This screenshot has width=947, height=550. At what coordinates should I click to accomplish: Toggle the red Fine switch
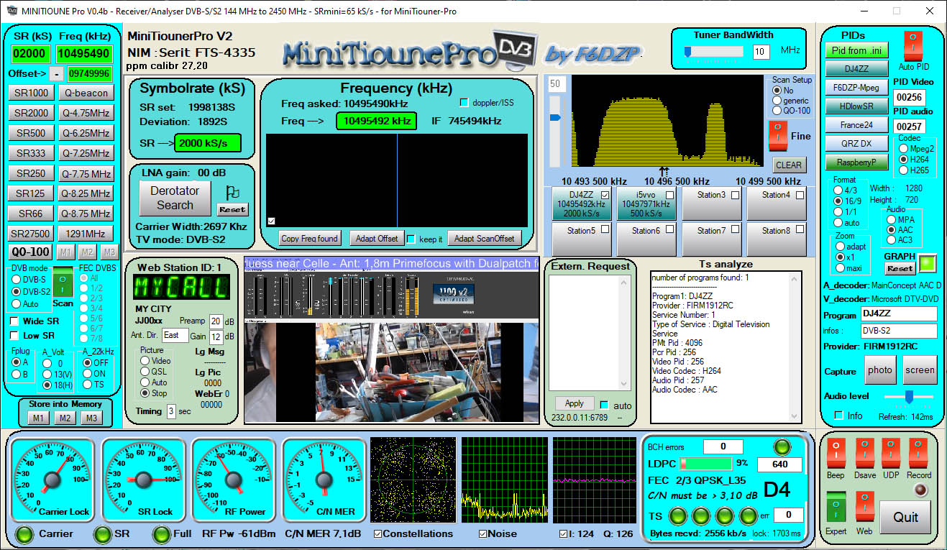click(x=777, y=135)
